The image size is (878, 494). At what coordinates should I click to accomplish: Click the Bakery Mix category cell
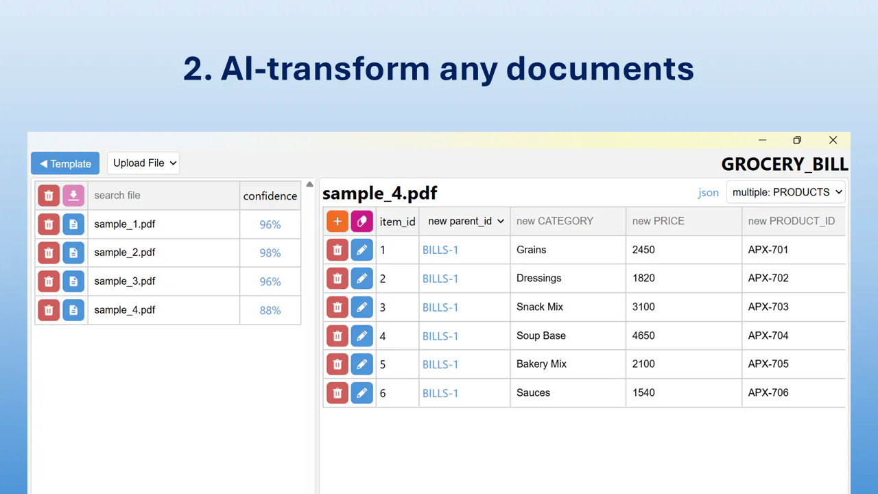point(569,364)
